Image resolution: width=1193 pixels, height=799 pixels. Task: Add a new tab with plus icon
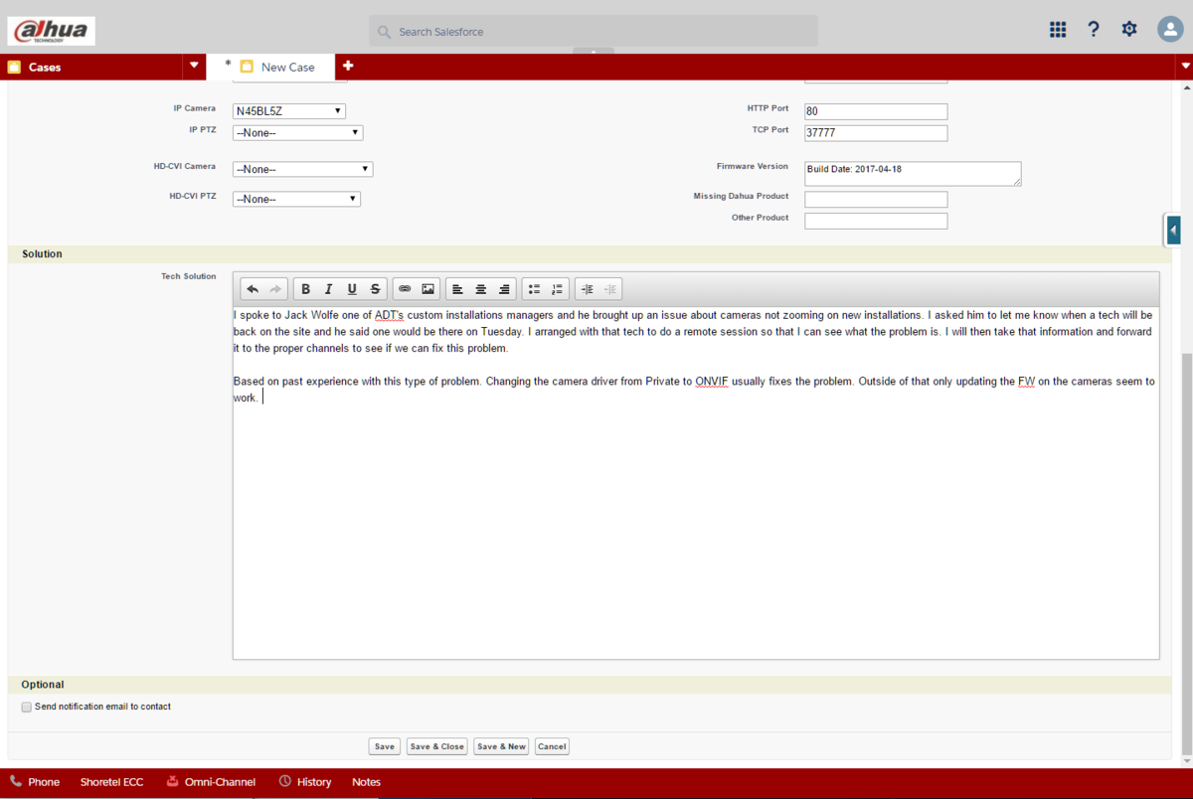coord(348,67)
